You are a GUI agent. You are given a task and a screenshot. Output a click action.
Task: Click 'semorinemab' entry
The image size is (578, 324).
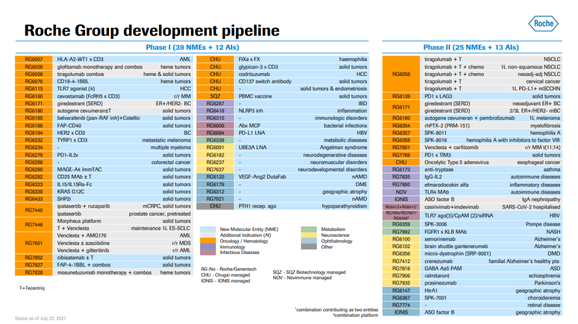tap(440, 240)
